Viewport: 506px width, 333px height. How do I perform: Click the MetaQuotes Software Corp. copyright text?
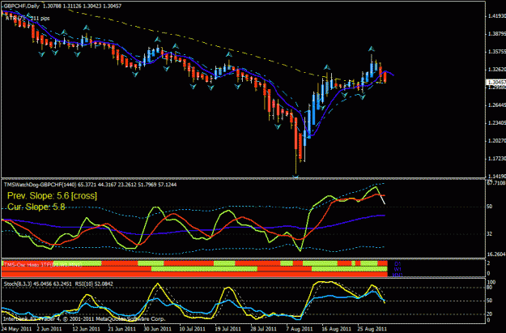(130, 319)
